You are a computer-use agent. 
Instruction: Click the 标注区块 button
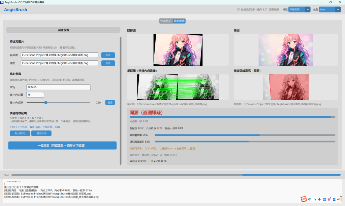pos(20,133)
